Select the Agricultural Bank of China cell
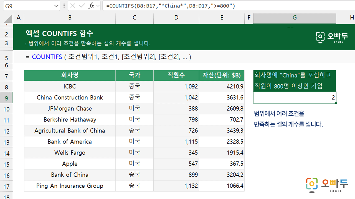The height and width of the screenshot is (199, 355). (70, 131)
